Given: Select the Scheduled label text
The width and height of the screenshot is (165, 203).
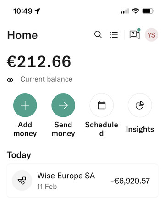Looking at the screenshot, I should click(102, 129).
